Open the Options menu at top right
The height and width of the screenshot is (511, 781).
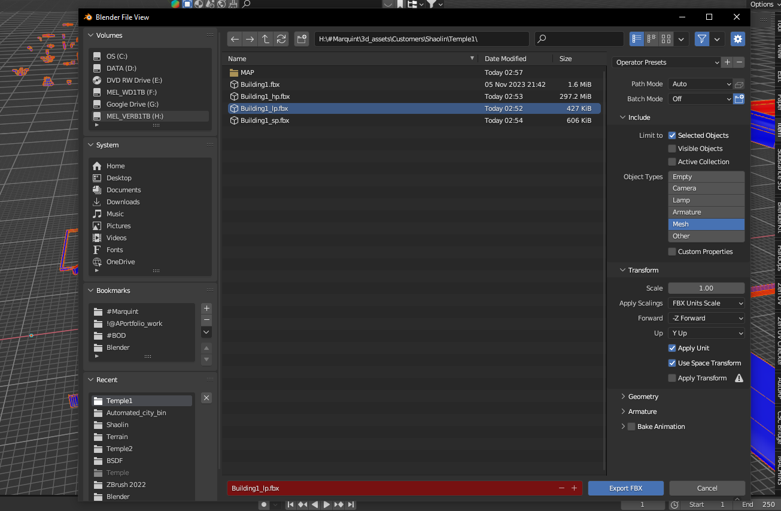pyautogui.click(x=762, y=4)
